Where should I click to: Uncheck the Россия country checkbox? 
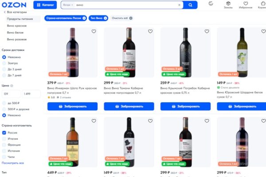4,132
